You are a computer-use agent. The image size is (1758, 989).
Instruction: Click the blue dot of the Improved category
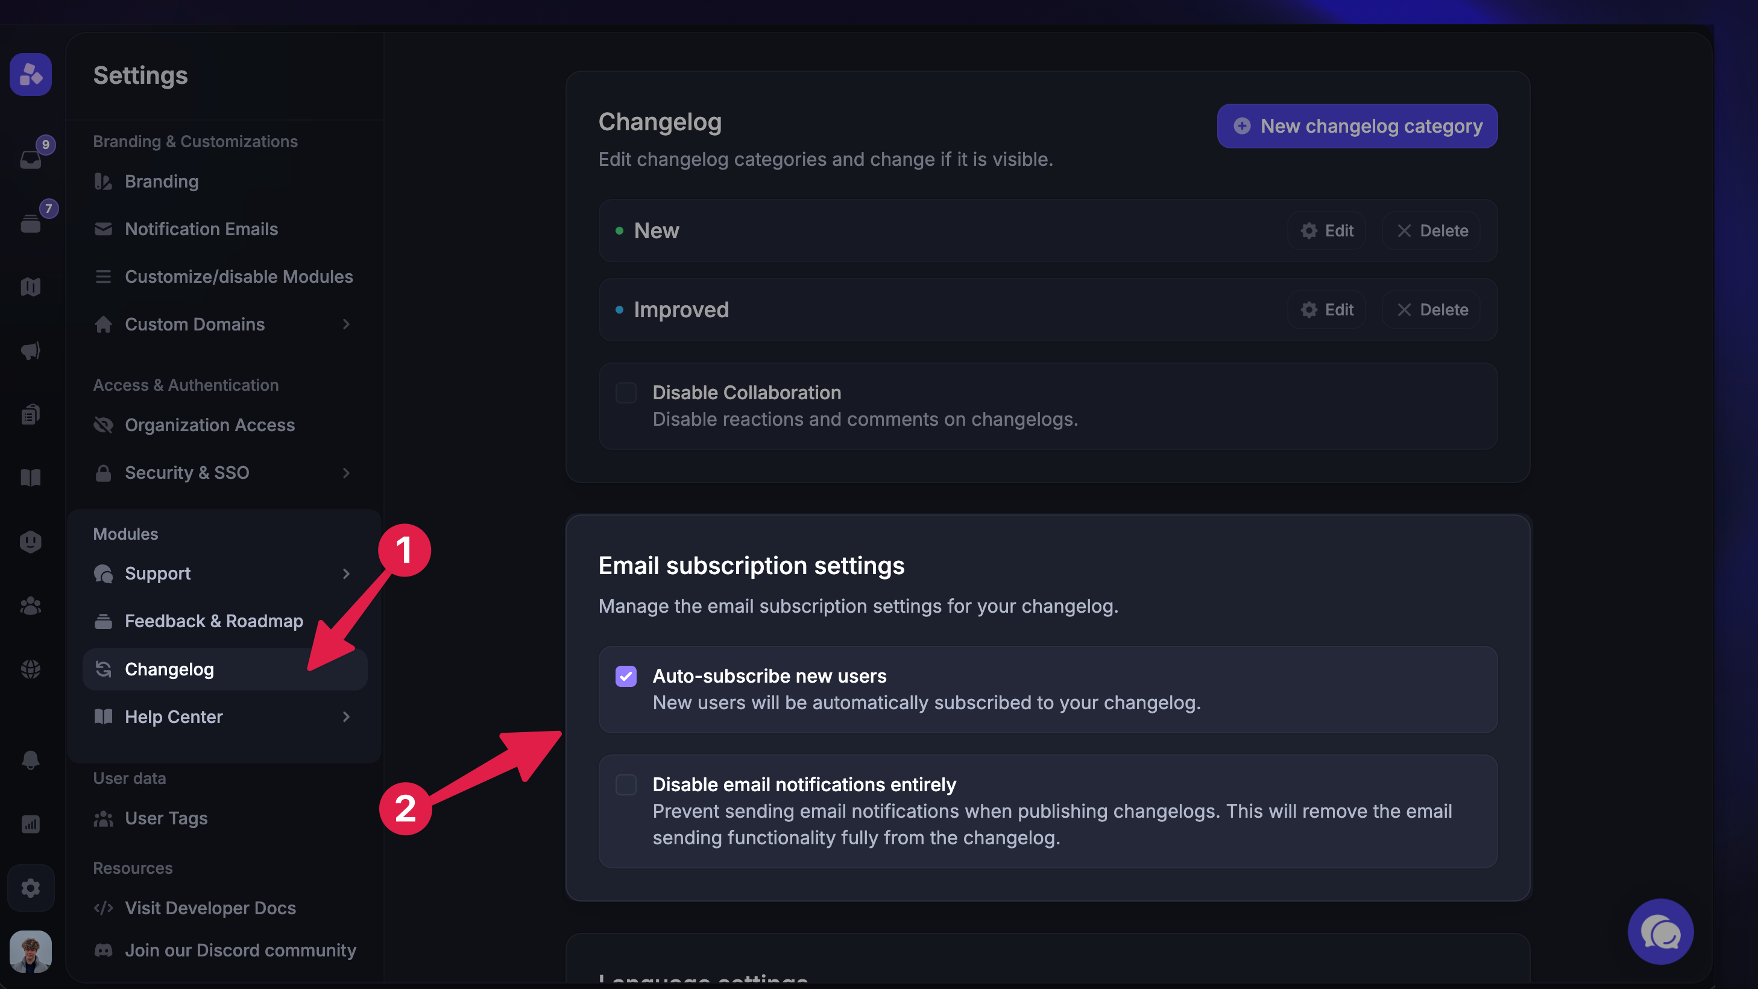point(619,310)
